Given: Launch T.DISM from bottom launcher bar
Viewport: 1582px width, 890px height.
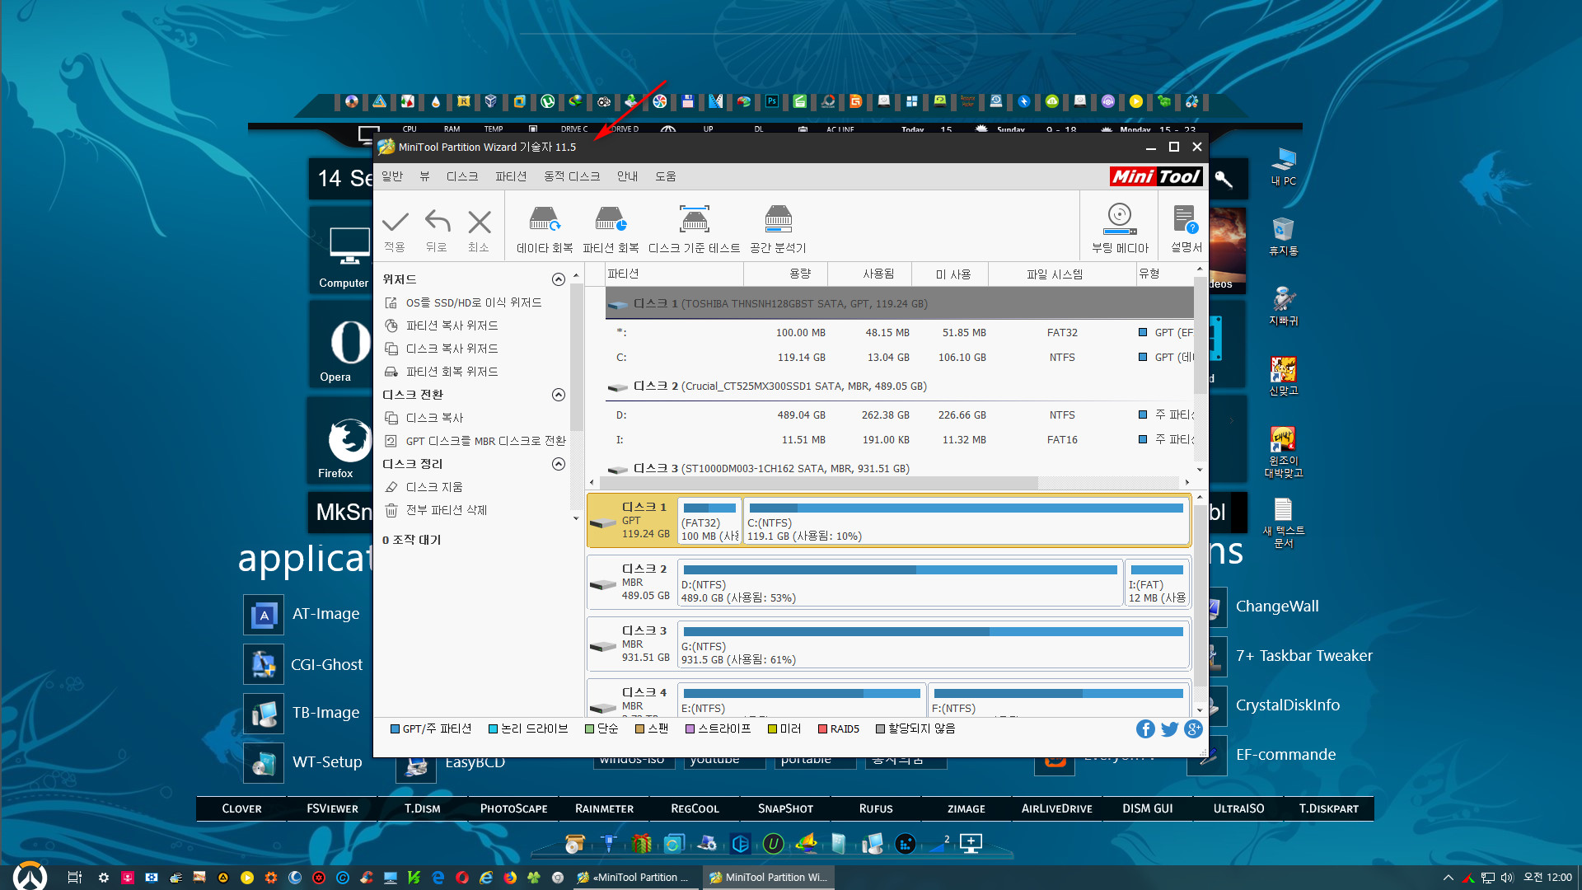Looking at the screenshot, I should point(423,808).
